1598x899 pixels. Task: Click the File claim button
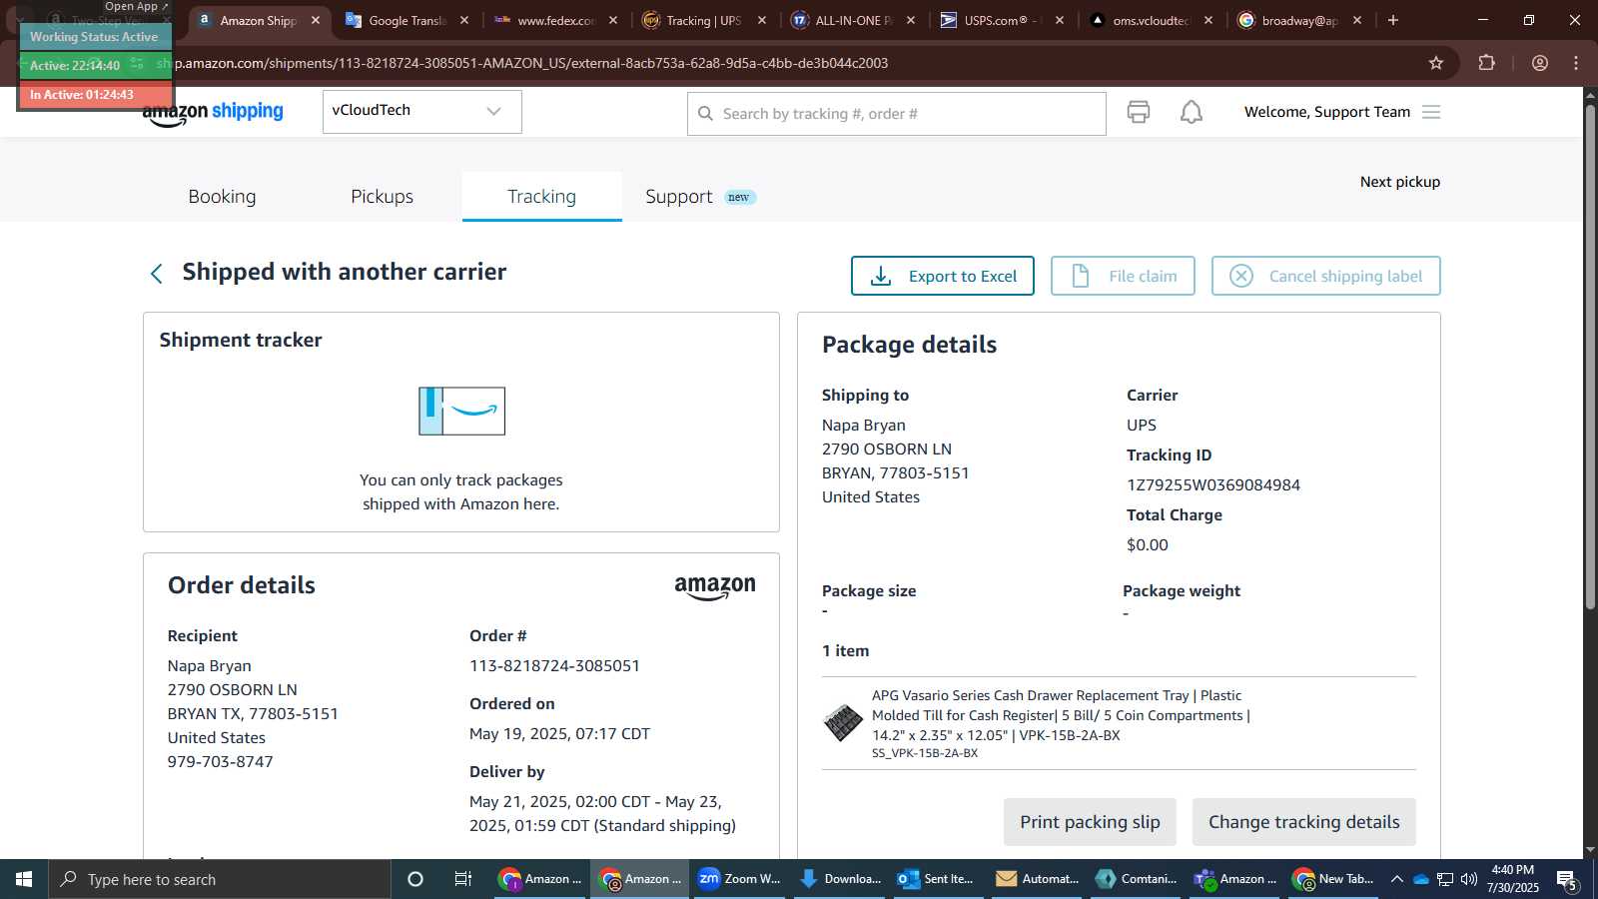click(x=1123, y=276)
